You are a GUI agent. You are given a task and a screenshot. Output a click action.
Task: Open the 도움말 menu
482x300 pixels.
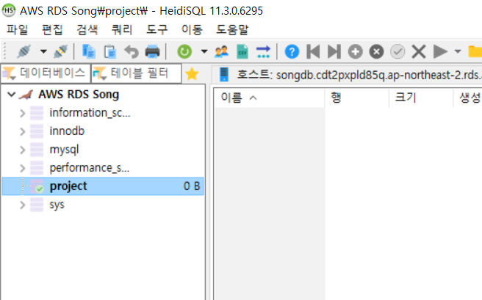click(232, 30)
